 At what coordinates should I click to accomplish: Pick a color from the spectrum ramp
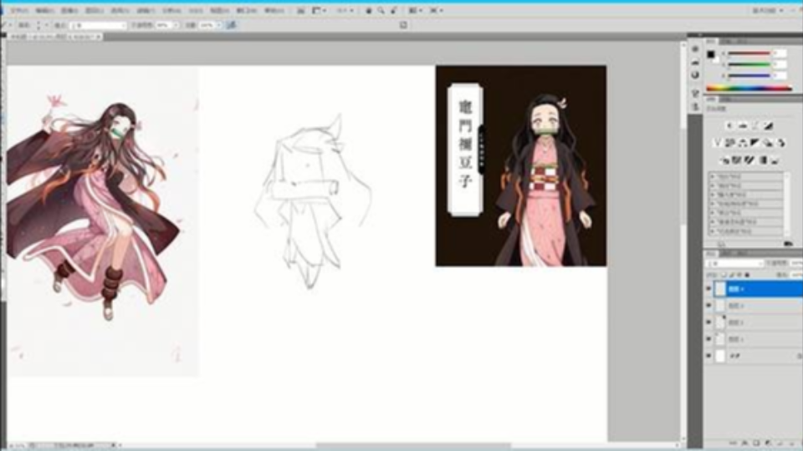(x=749, y=89)
